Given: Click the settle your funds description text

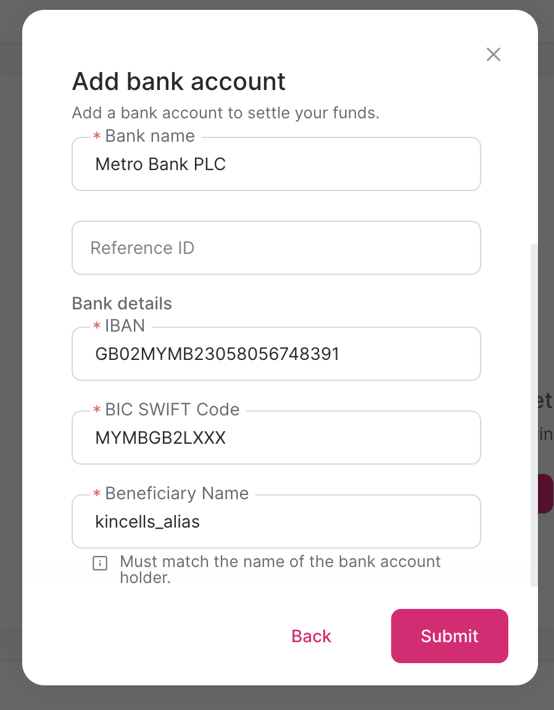Looking at the screenshot, I should [226, 113].
